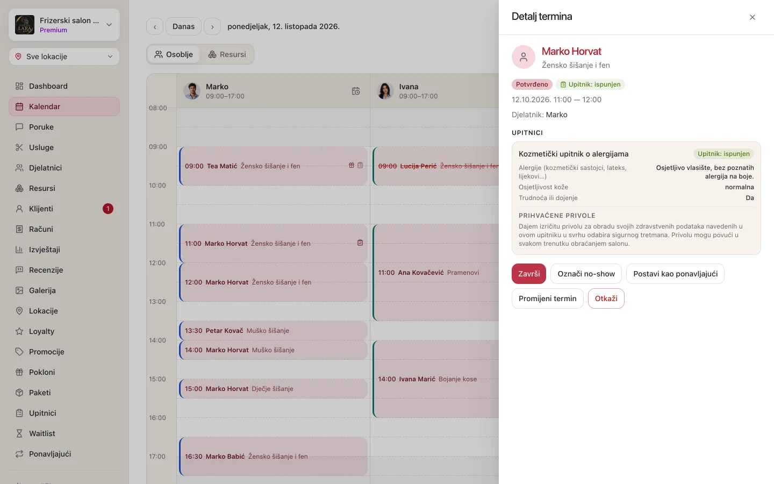
Task: Click the gift icon on Tea Matić appointment
Action: (352, 166)
